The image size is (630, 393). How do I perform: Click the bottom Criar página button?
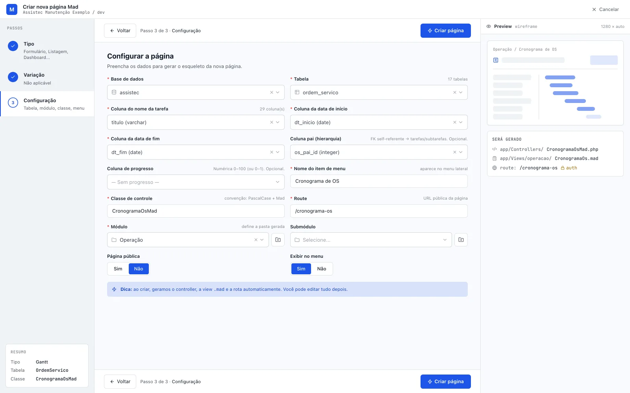tap(446, 382)
